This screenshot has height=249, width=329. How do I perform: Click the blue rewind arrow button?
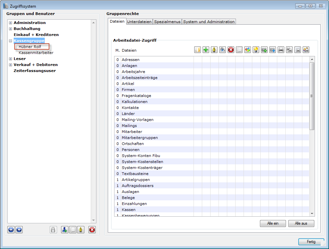tap(11, 230)
